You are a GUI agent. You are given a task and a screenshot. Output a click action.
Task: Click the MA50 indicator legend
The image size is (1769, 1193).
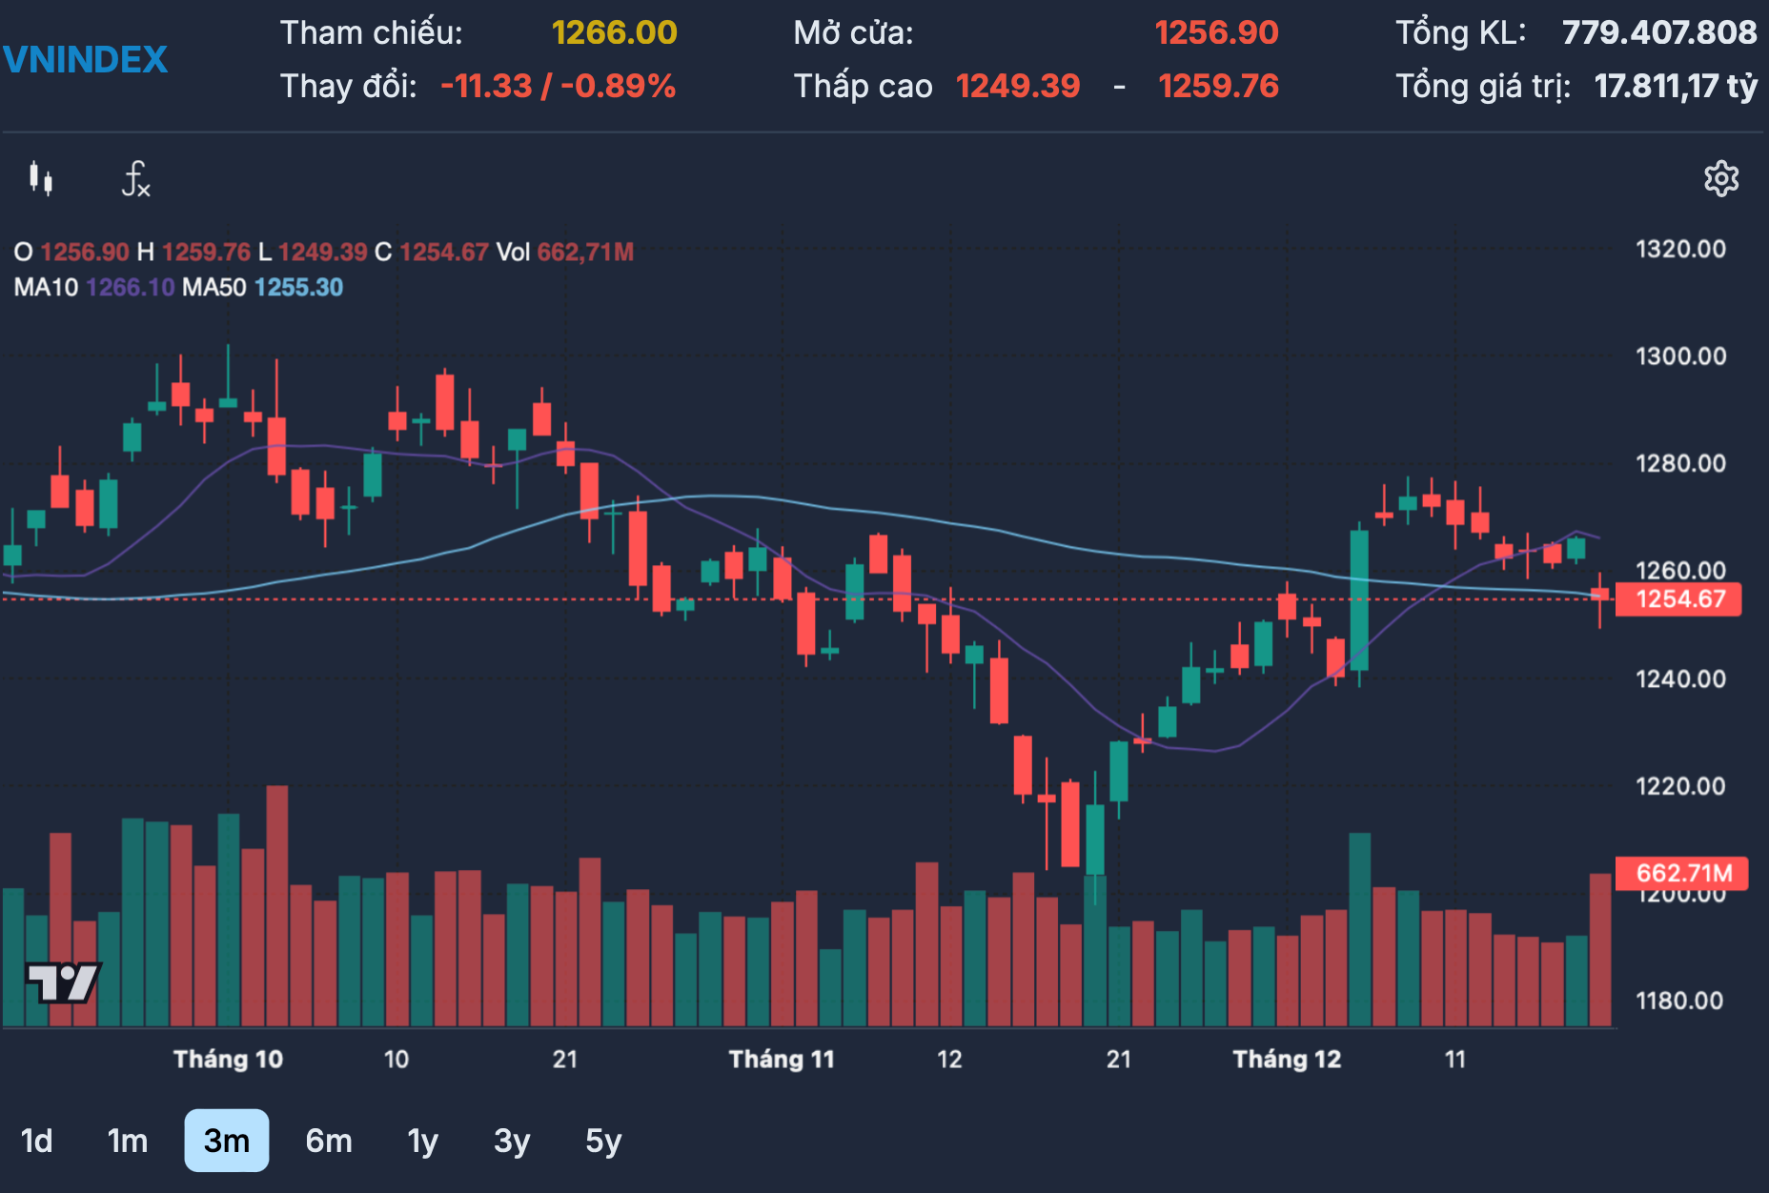[x=262, y=287]
